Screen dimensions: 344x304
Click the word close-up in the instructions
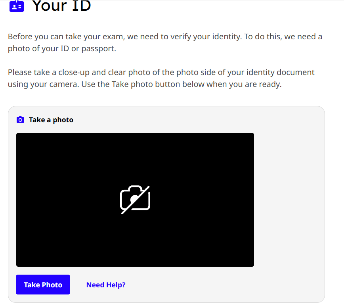73,73
